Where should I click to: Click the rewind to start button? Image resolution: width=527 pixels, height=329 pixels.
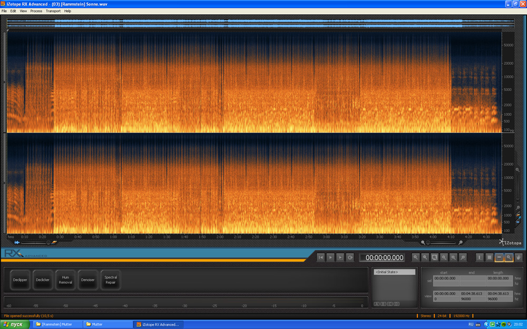tap(320, 257)
